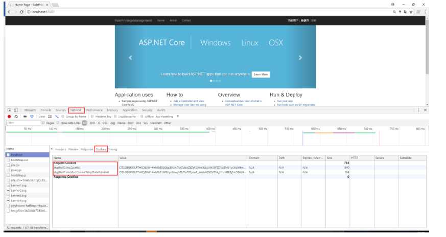Open the Security tab

pos(147,110)
